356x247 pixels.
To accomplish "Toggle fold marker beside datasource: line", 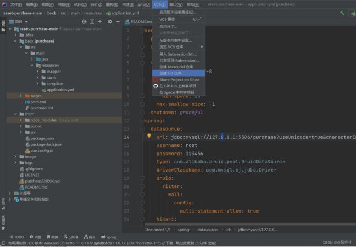I will click(x=142, y=129).
